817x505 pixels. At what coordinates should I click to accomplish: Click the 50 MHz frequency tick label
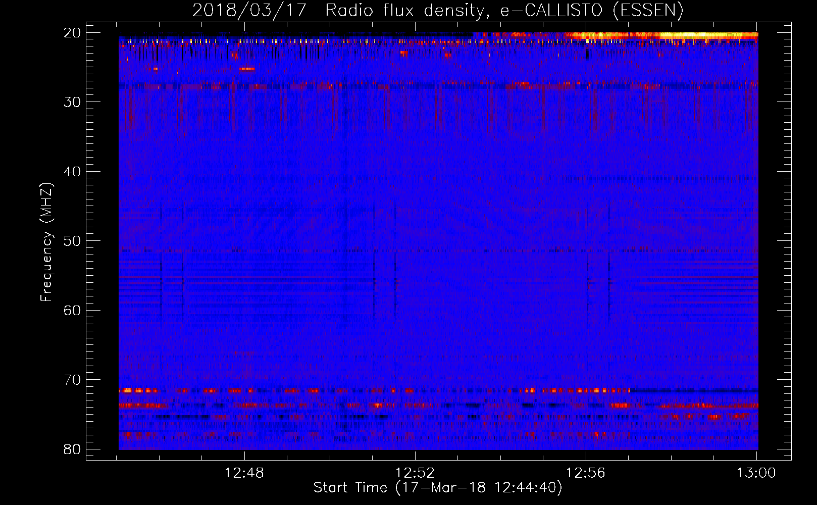[72, 241]
